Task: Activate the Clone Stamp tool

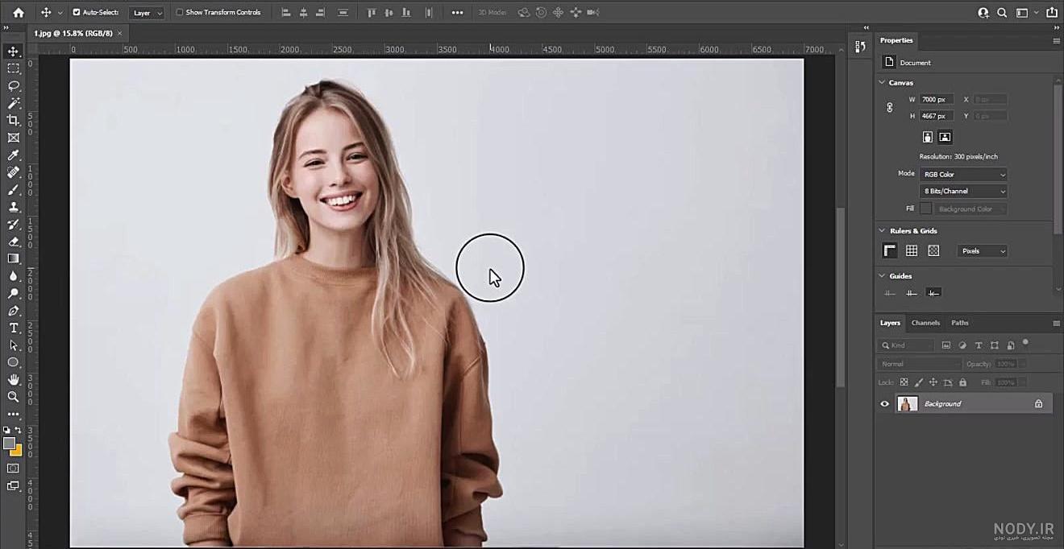Action: 14,207
